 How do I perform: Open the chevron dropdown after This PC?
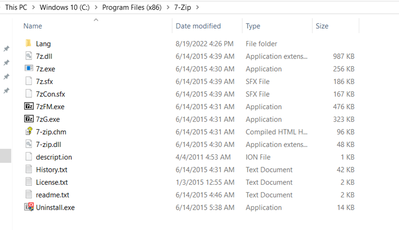pyautogui.click(x=33, y=7)
